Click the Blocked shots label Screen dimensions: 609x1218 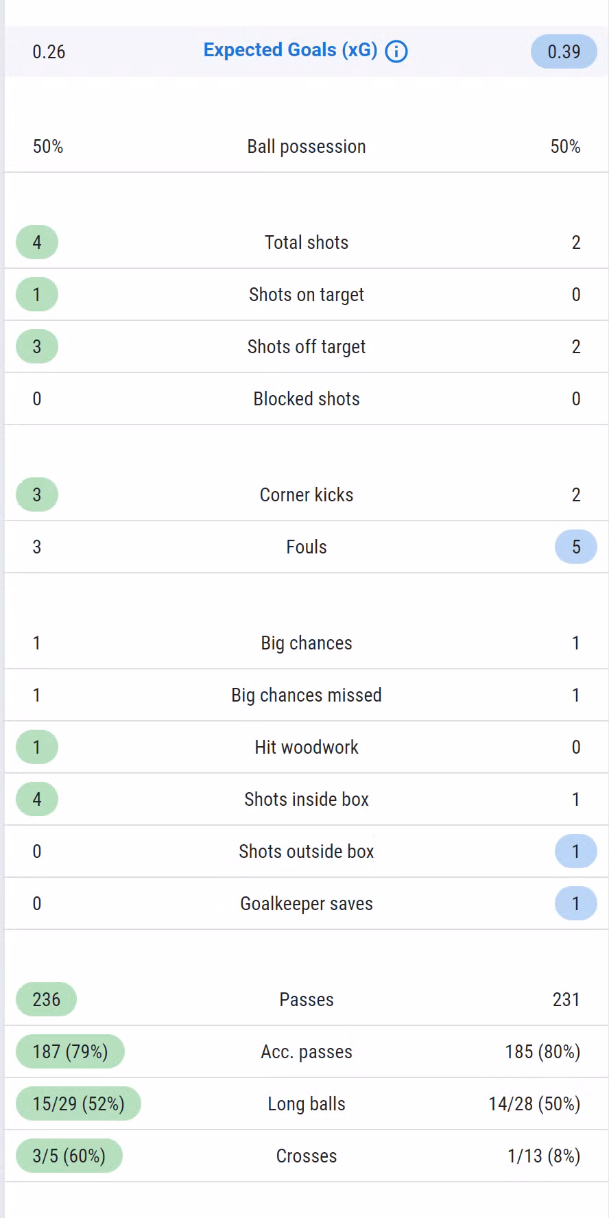tap(306, 399)
